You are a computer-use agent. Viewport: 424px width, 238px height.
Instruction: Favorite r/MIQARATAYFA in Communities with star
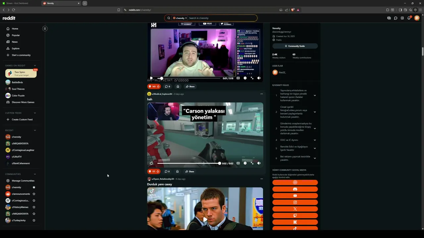pyautogui.click(x=34, y=214)
